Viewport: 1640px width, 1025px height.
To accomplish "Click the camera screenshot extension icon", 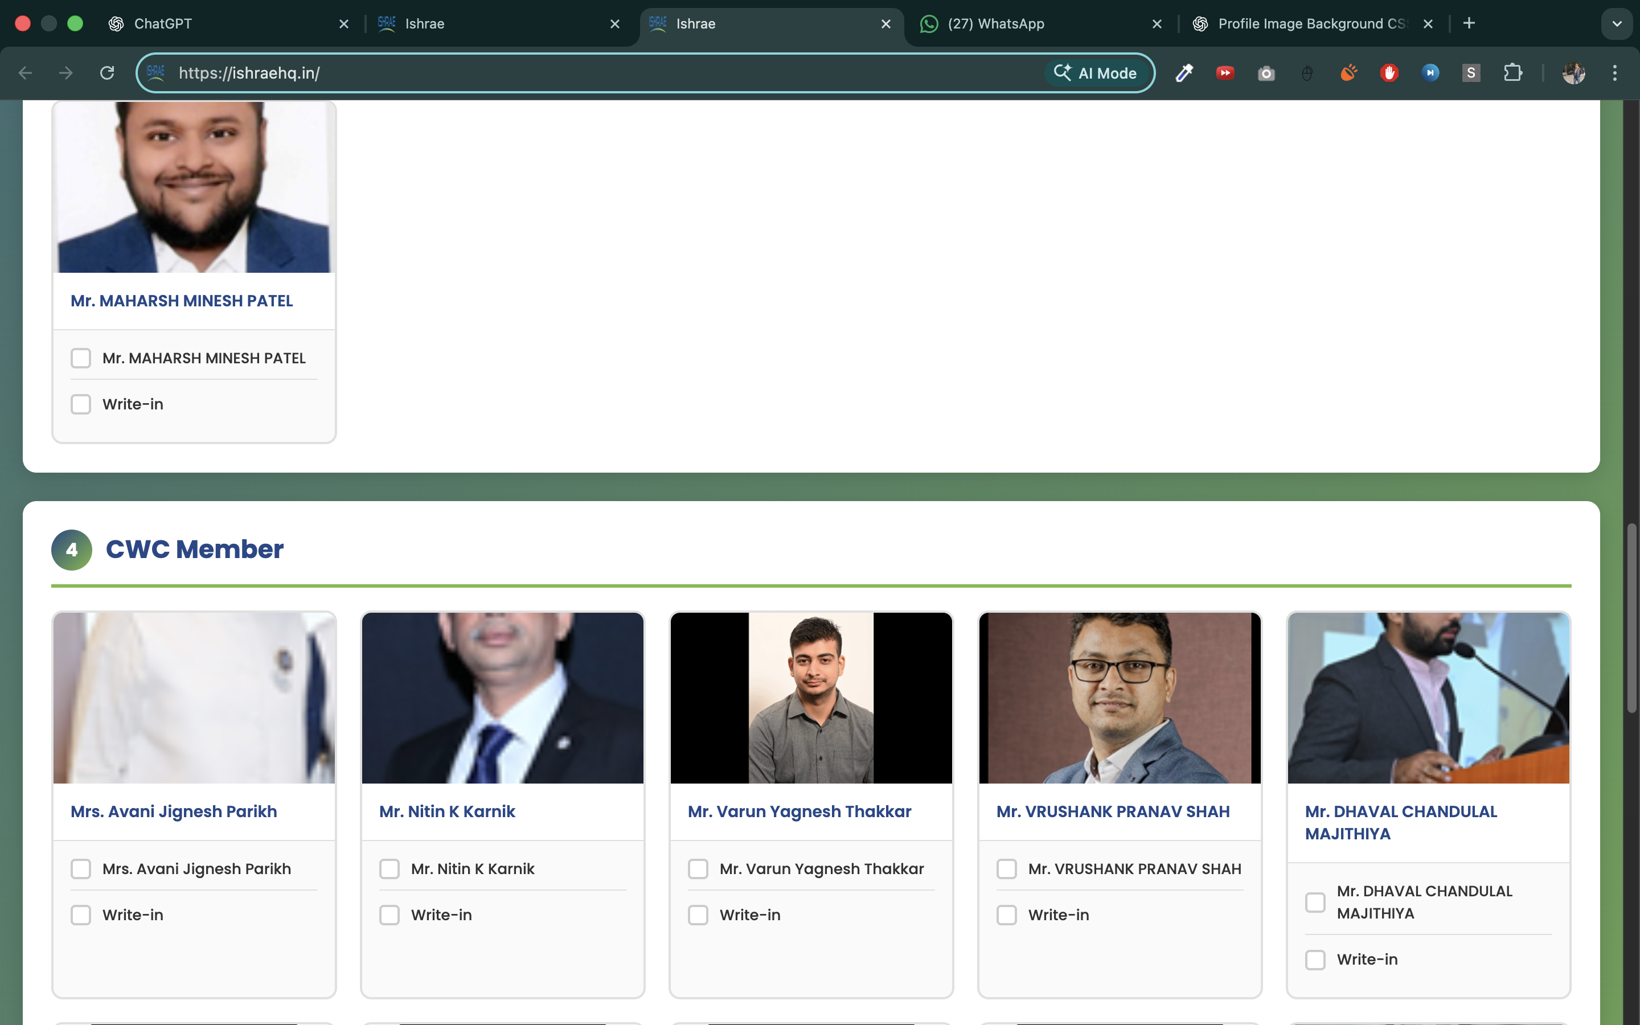I will point(1266,73).
